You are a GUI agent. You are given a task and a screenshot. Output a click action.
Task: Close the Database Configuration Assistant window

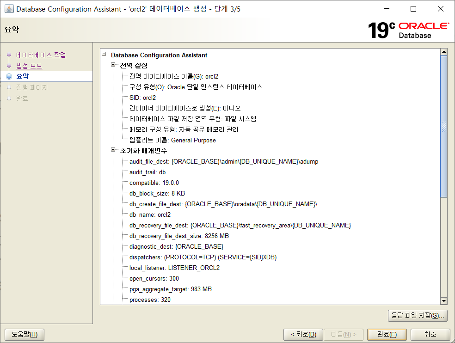[441, 9]
